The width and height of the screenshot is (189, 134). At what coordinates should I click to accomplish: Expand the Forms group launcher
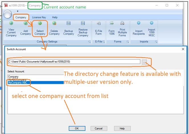point(127,42)
